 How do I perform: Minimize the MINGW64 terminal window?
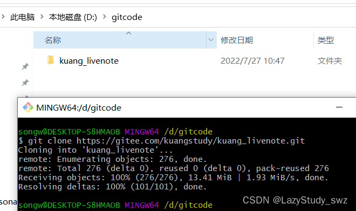tap(339, 107)
